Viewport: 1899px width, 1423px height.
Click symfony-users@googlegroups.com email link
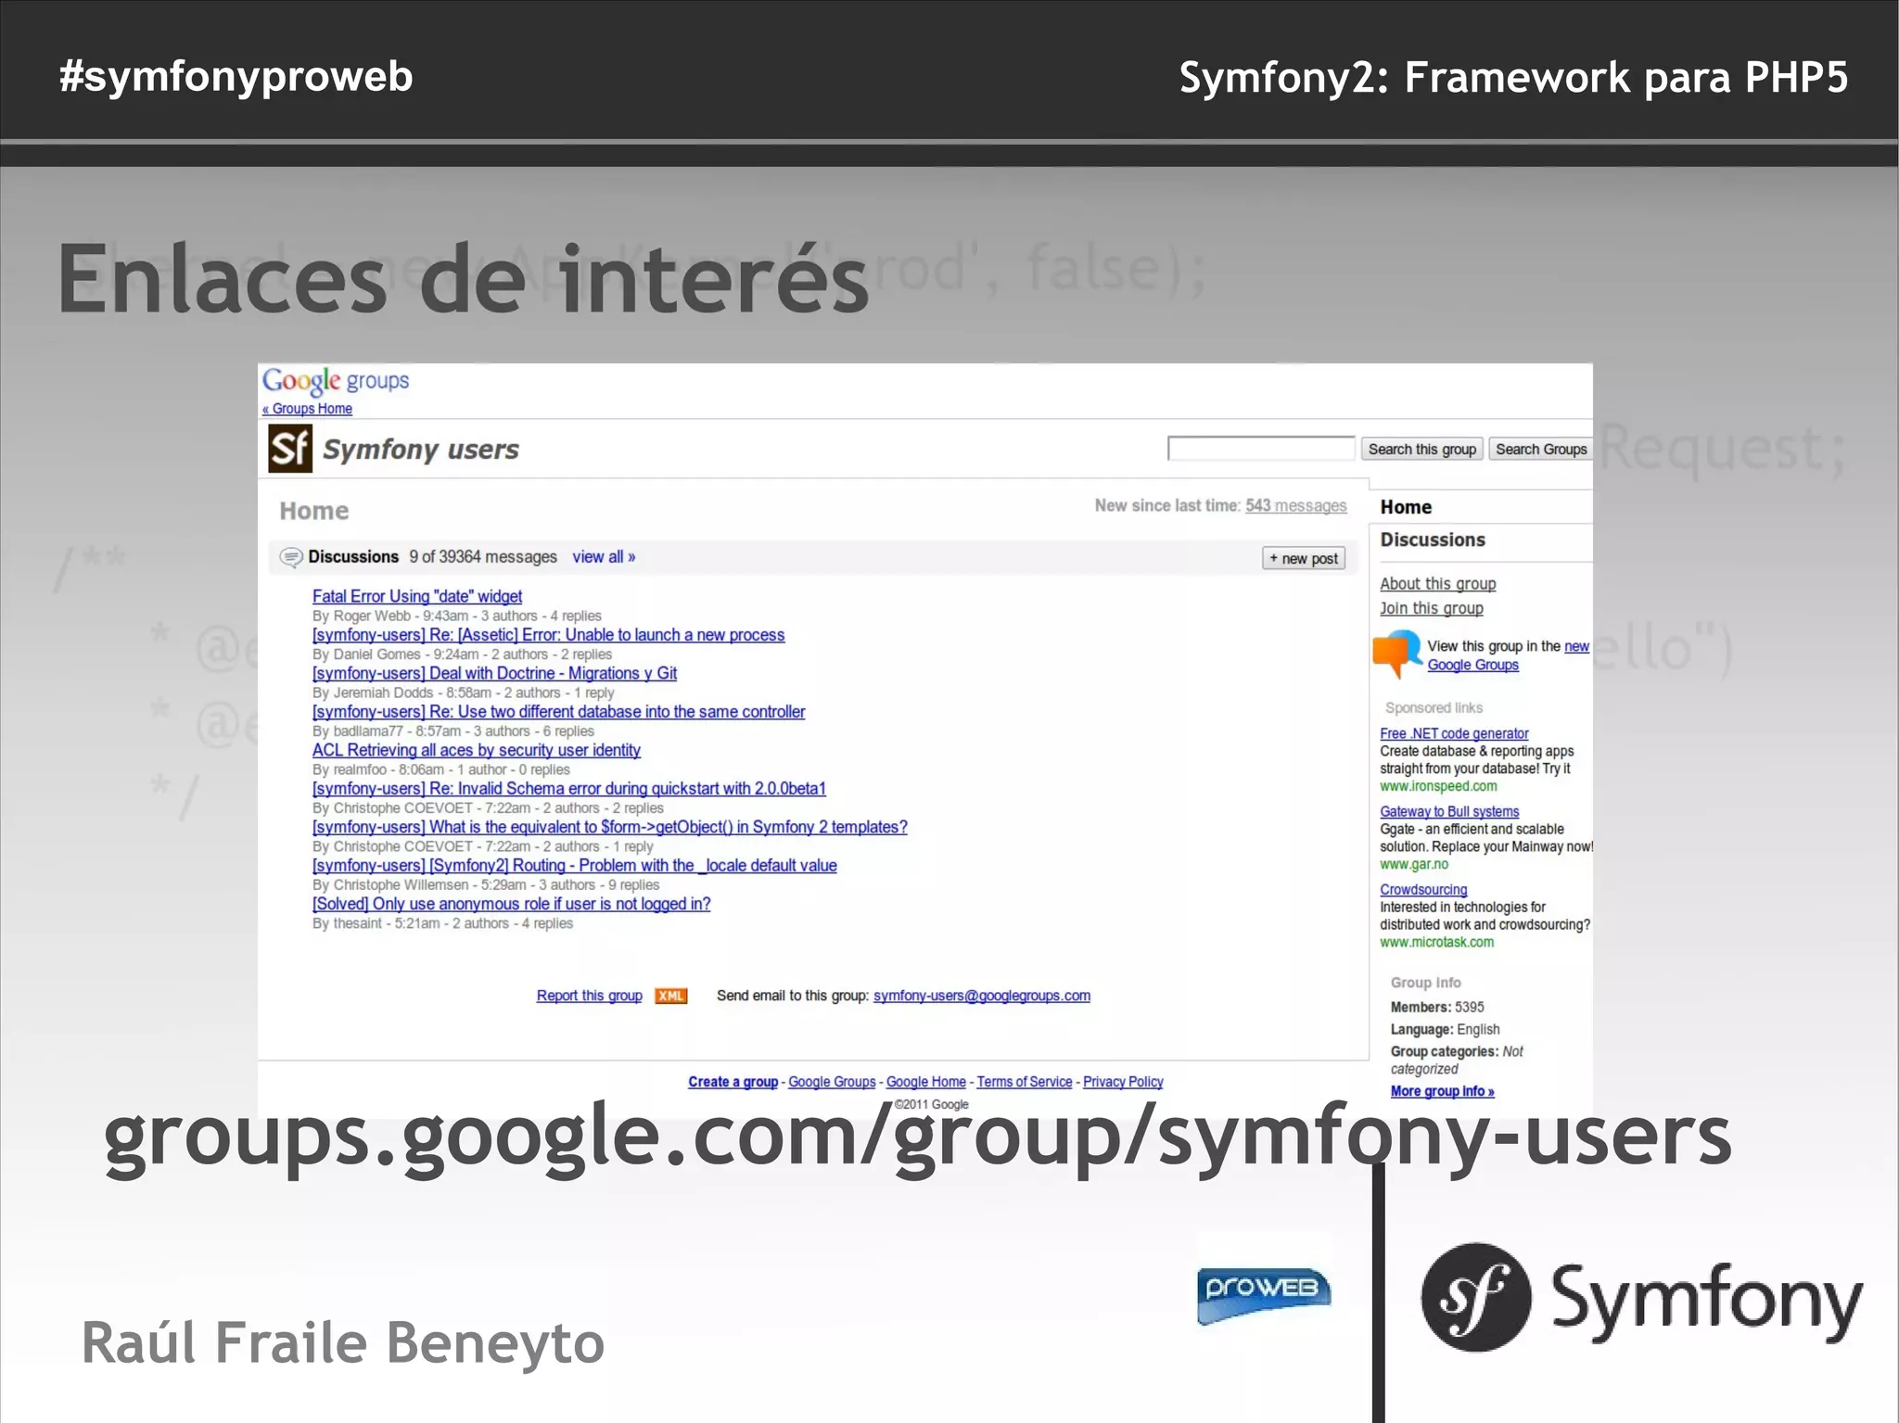tap(982, 996)
